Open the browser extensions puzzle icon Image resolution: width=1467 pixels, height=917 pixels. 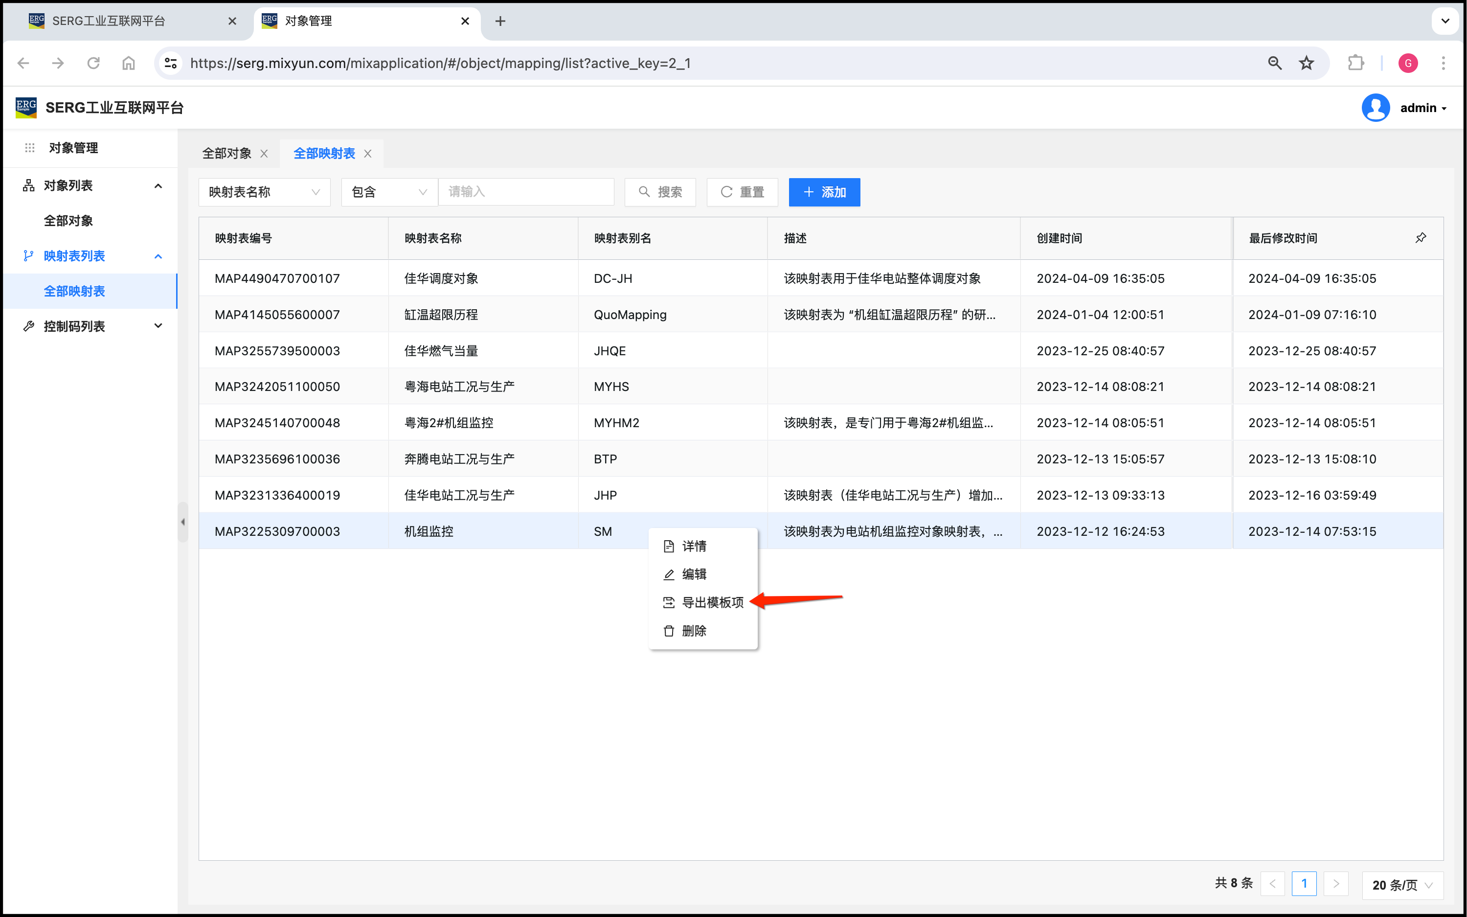coord(1355,63)
